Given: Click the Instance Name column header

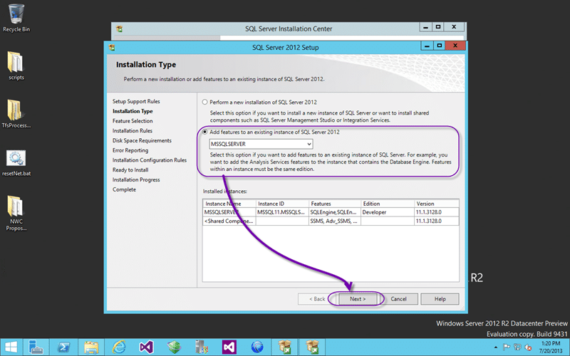Looking at the screenshot, I should (x=229, y=204).
